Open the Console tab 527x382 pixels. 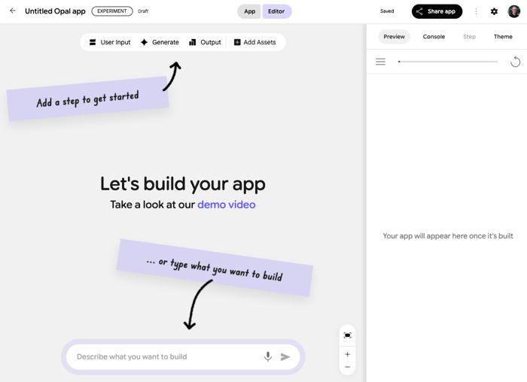[434, 36]
